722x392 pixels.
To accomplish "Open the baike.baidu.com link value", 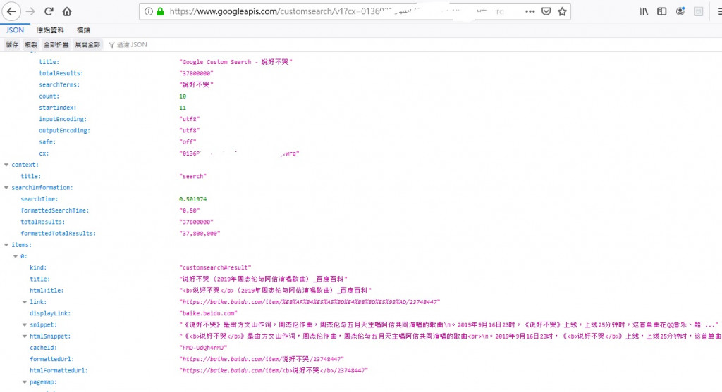I will click(x=310, y=302).
